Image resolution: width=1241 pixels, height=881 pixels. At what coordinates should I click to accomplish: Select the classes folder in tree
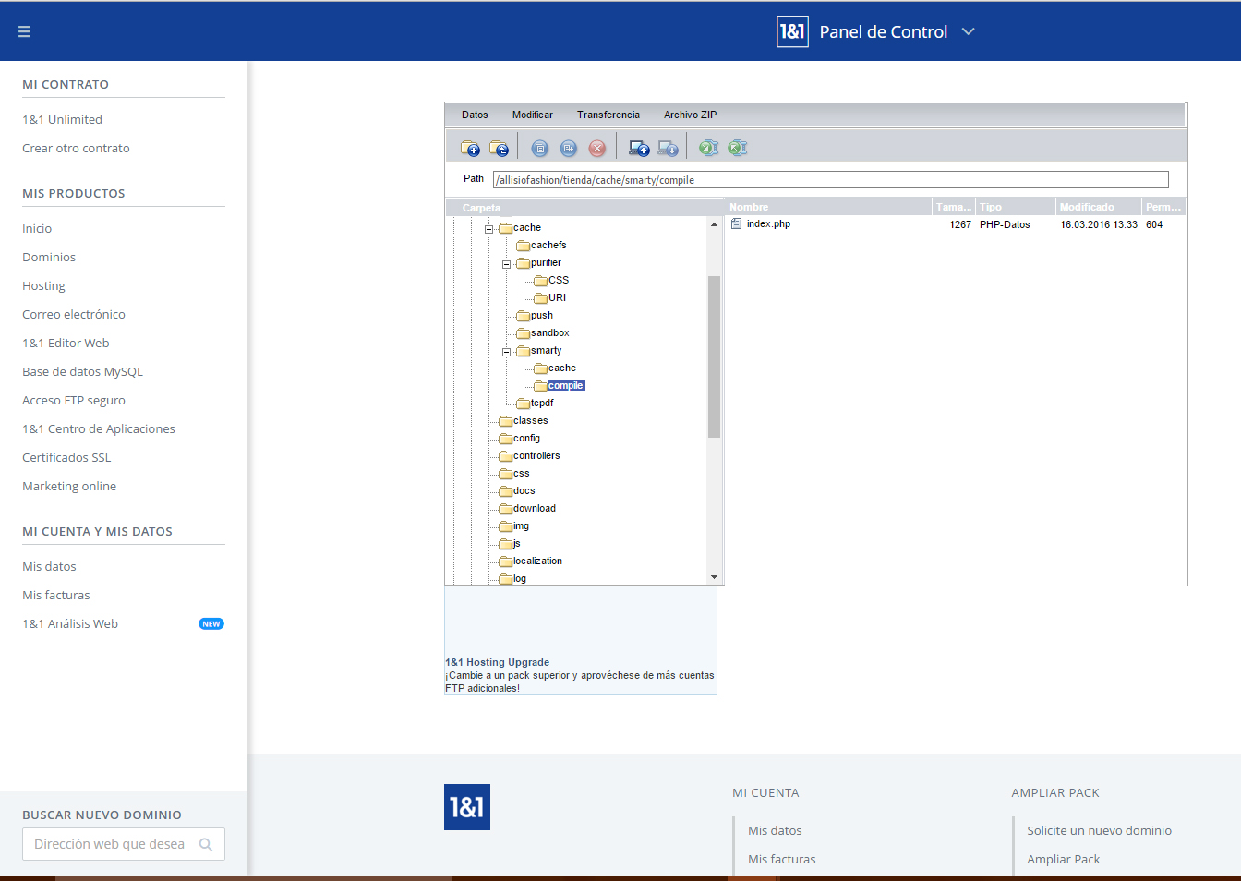click(531, 420)
